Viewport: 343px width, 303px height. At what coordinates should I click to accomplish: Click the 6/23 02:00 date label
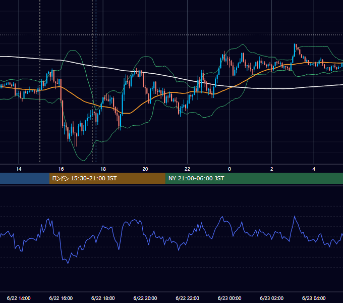tap(272, 298)
